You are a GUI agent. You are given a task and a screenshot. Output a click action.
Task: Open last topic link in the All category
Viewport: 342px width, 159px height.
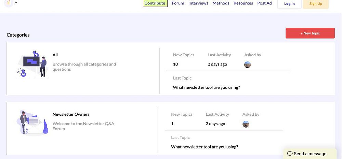(206, 87)
